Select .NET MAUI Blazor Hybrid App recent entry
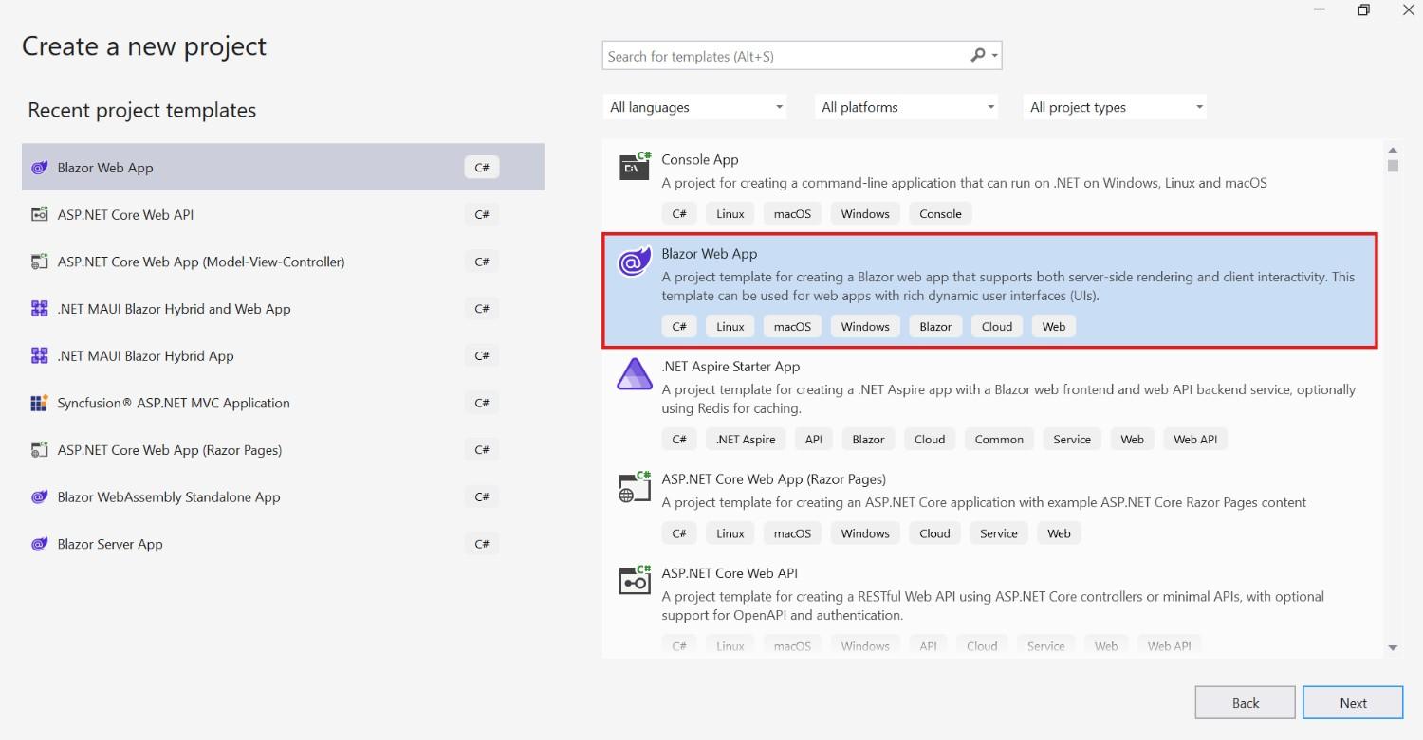The height and width of the screenshot is (740, 1423). coord(283,356)
